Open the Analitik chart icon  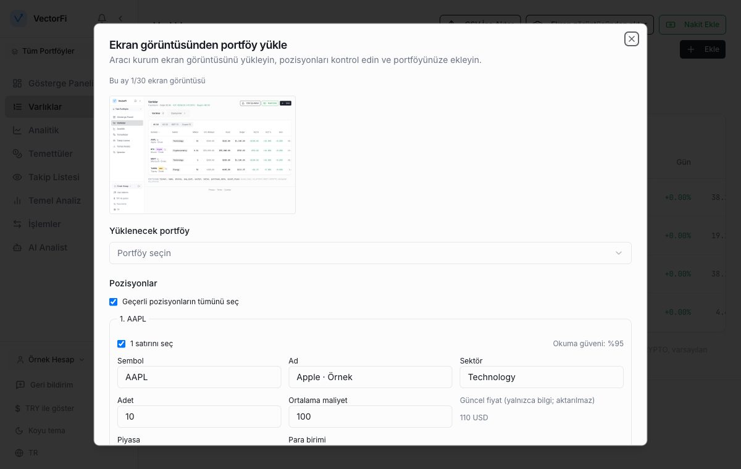point(17,130)
